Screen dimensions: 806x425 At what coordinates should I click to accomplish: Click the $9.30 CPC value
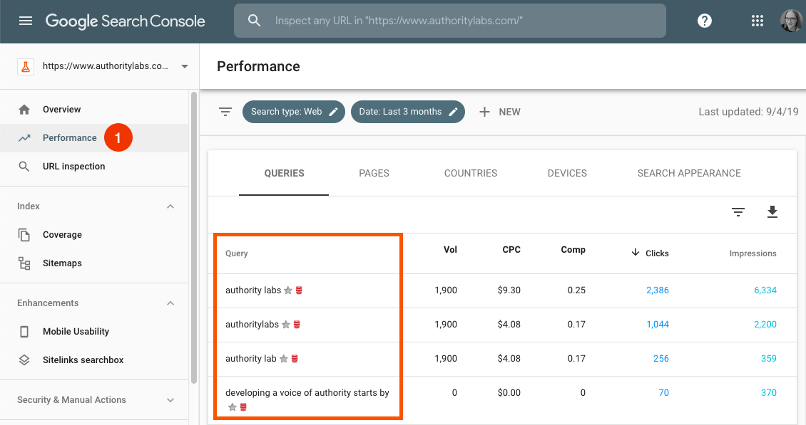tap(509, 290)
